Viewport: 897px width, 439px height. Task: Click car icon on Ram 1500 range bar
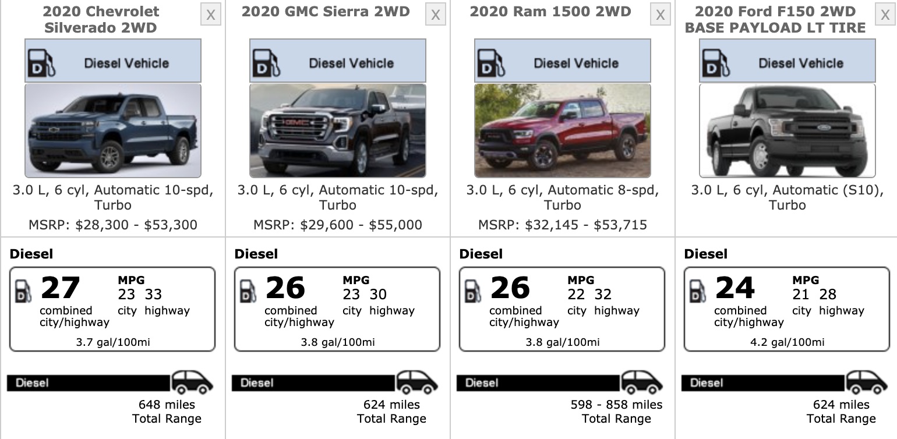tap(642, 382)
